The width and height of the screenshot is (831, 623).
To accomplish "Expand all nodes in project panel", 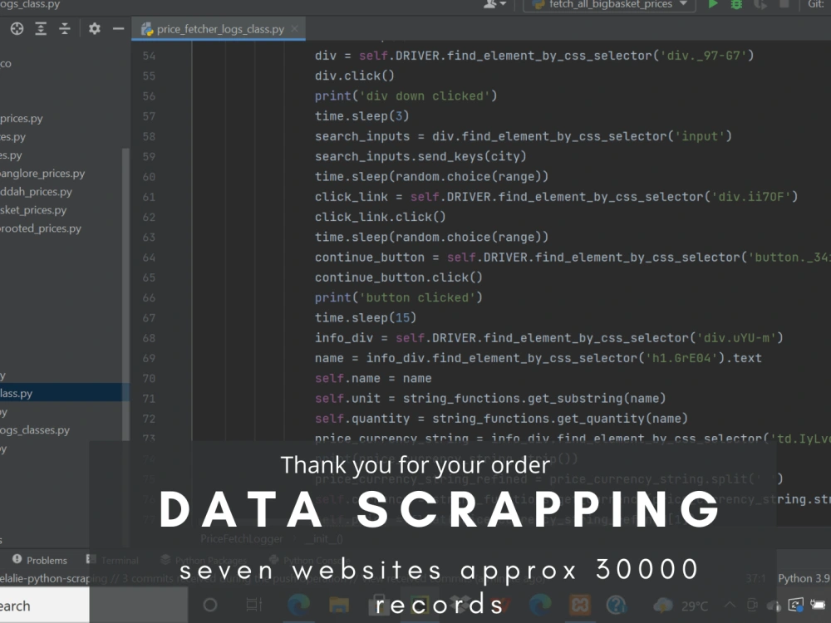I will pyautogui.click(x=41, y=28).
